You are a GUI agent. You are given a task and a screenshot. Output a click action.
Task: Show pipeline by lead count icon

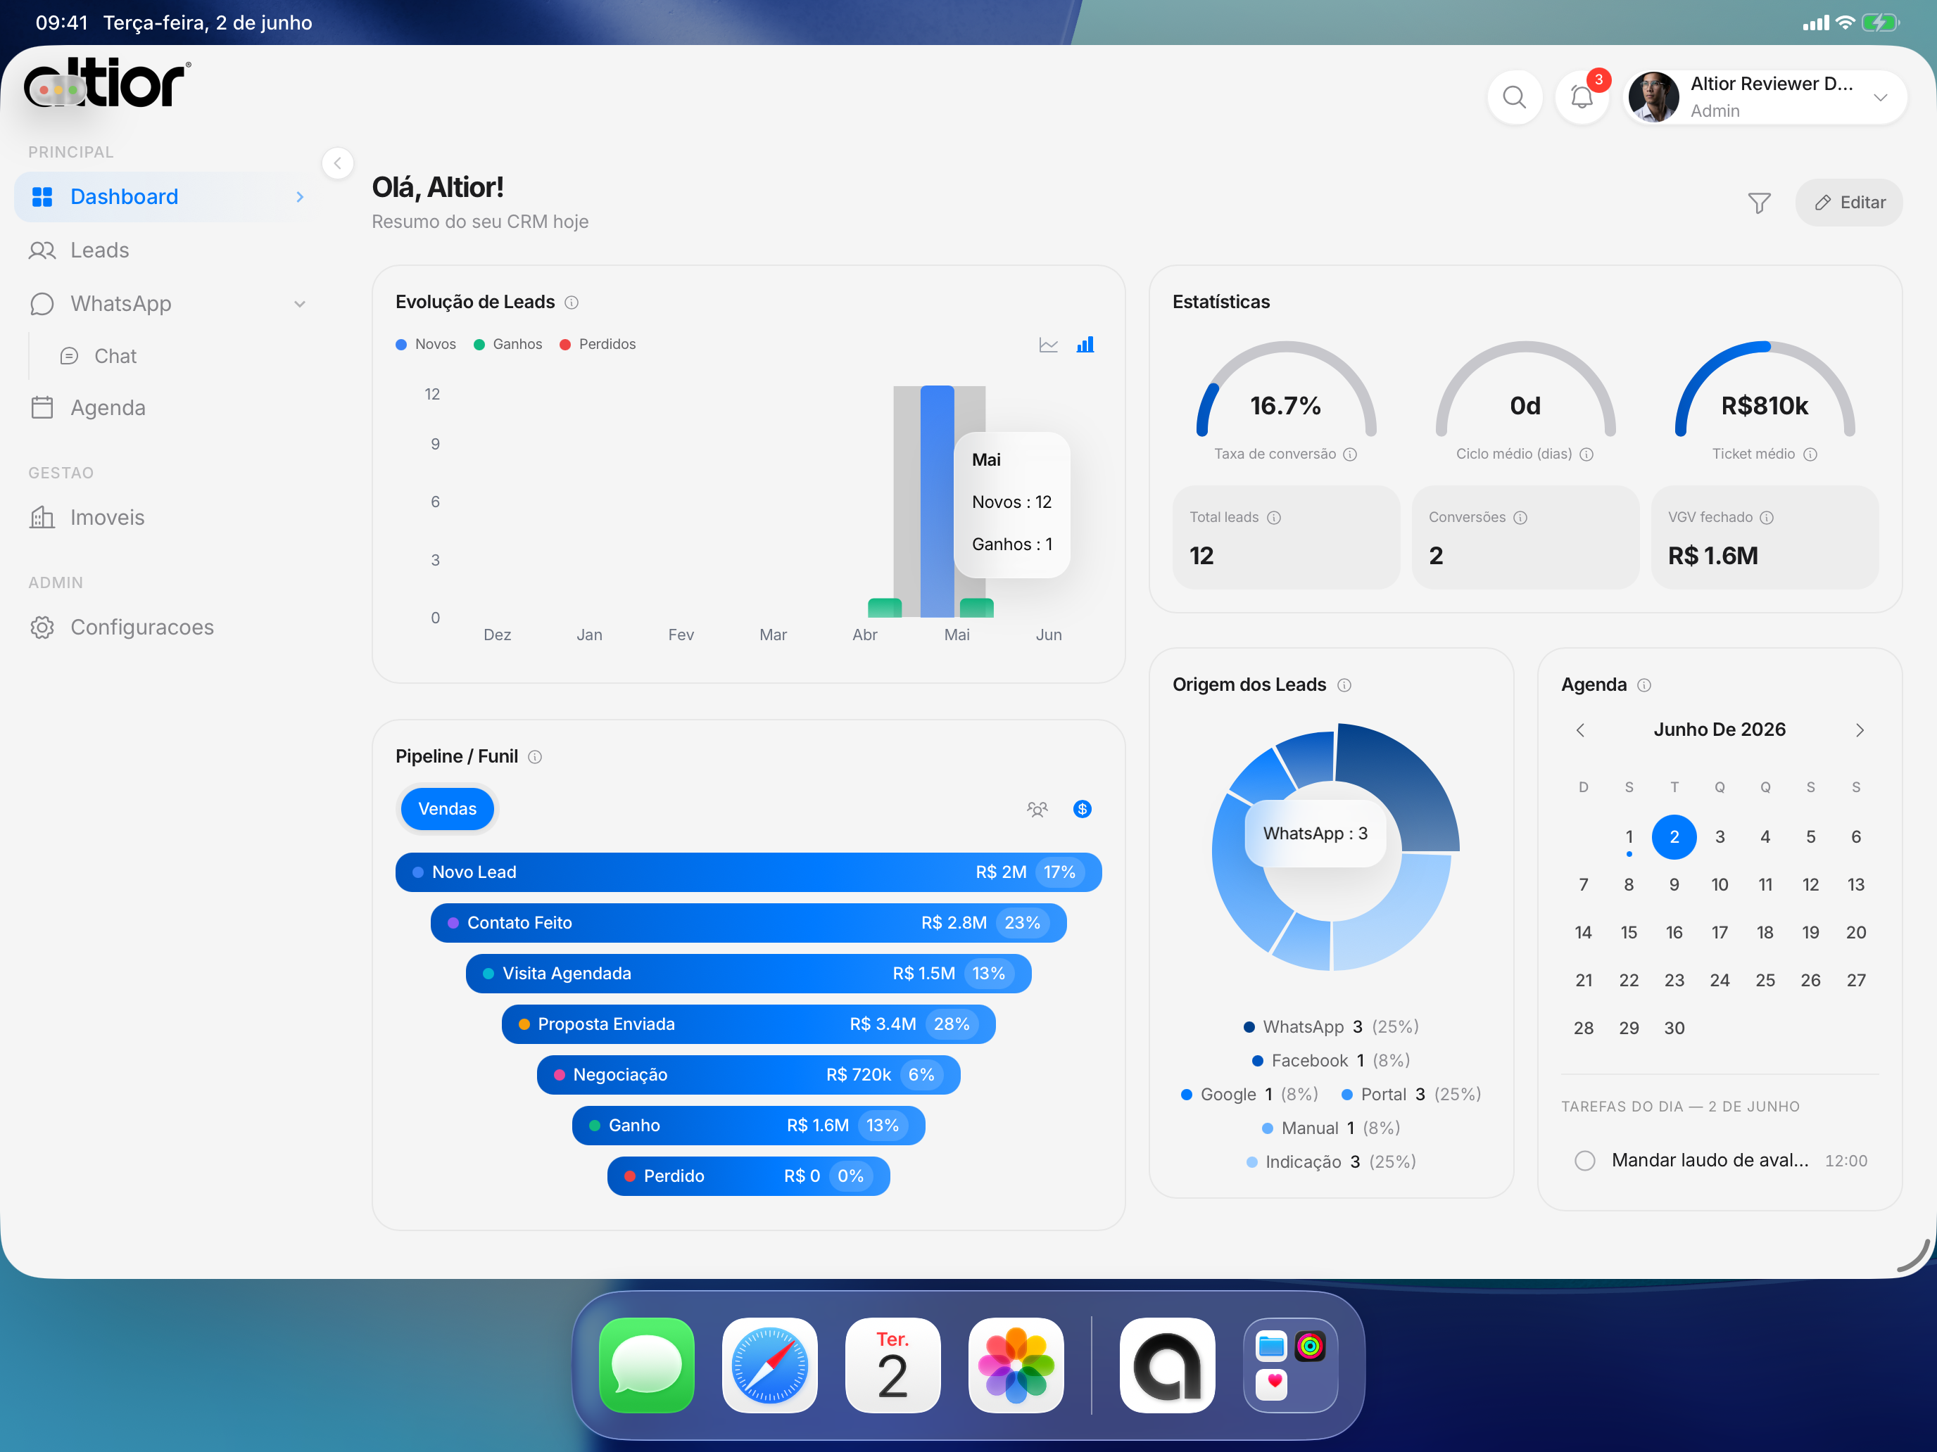tap(1037, 809)
